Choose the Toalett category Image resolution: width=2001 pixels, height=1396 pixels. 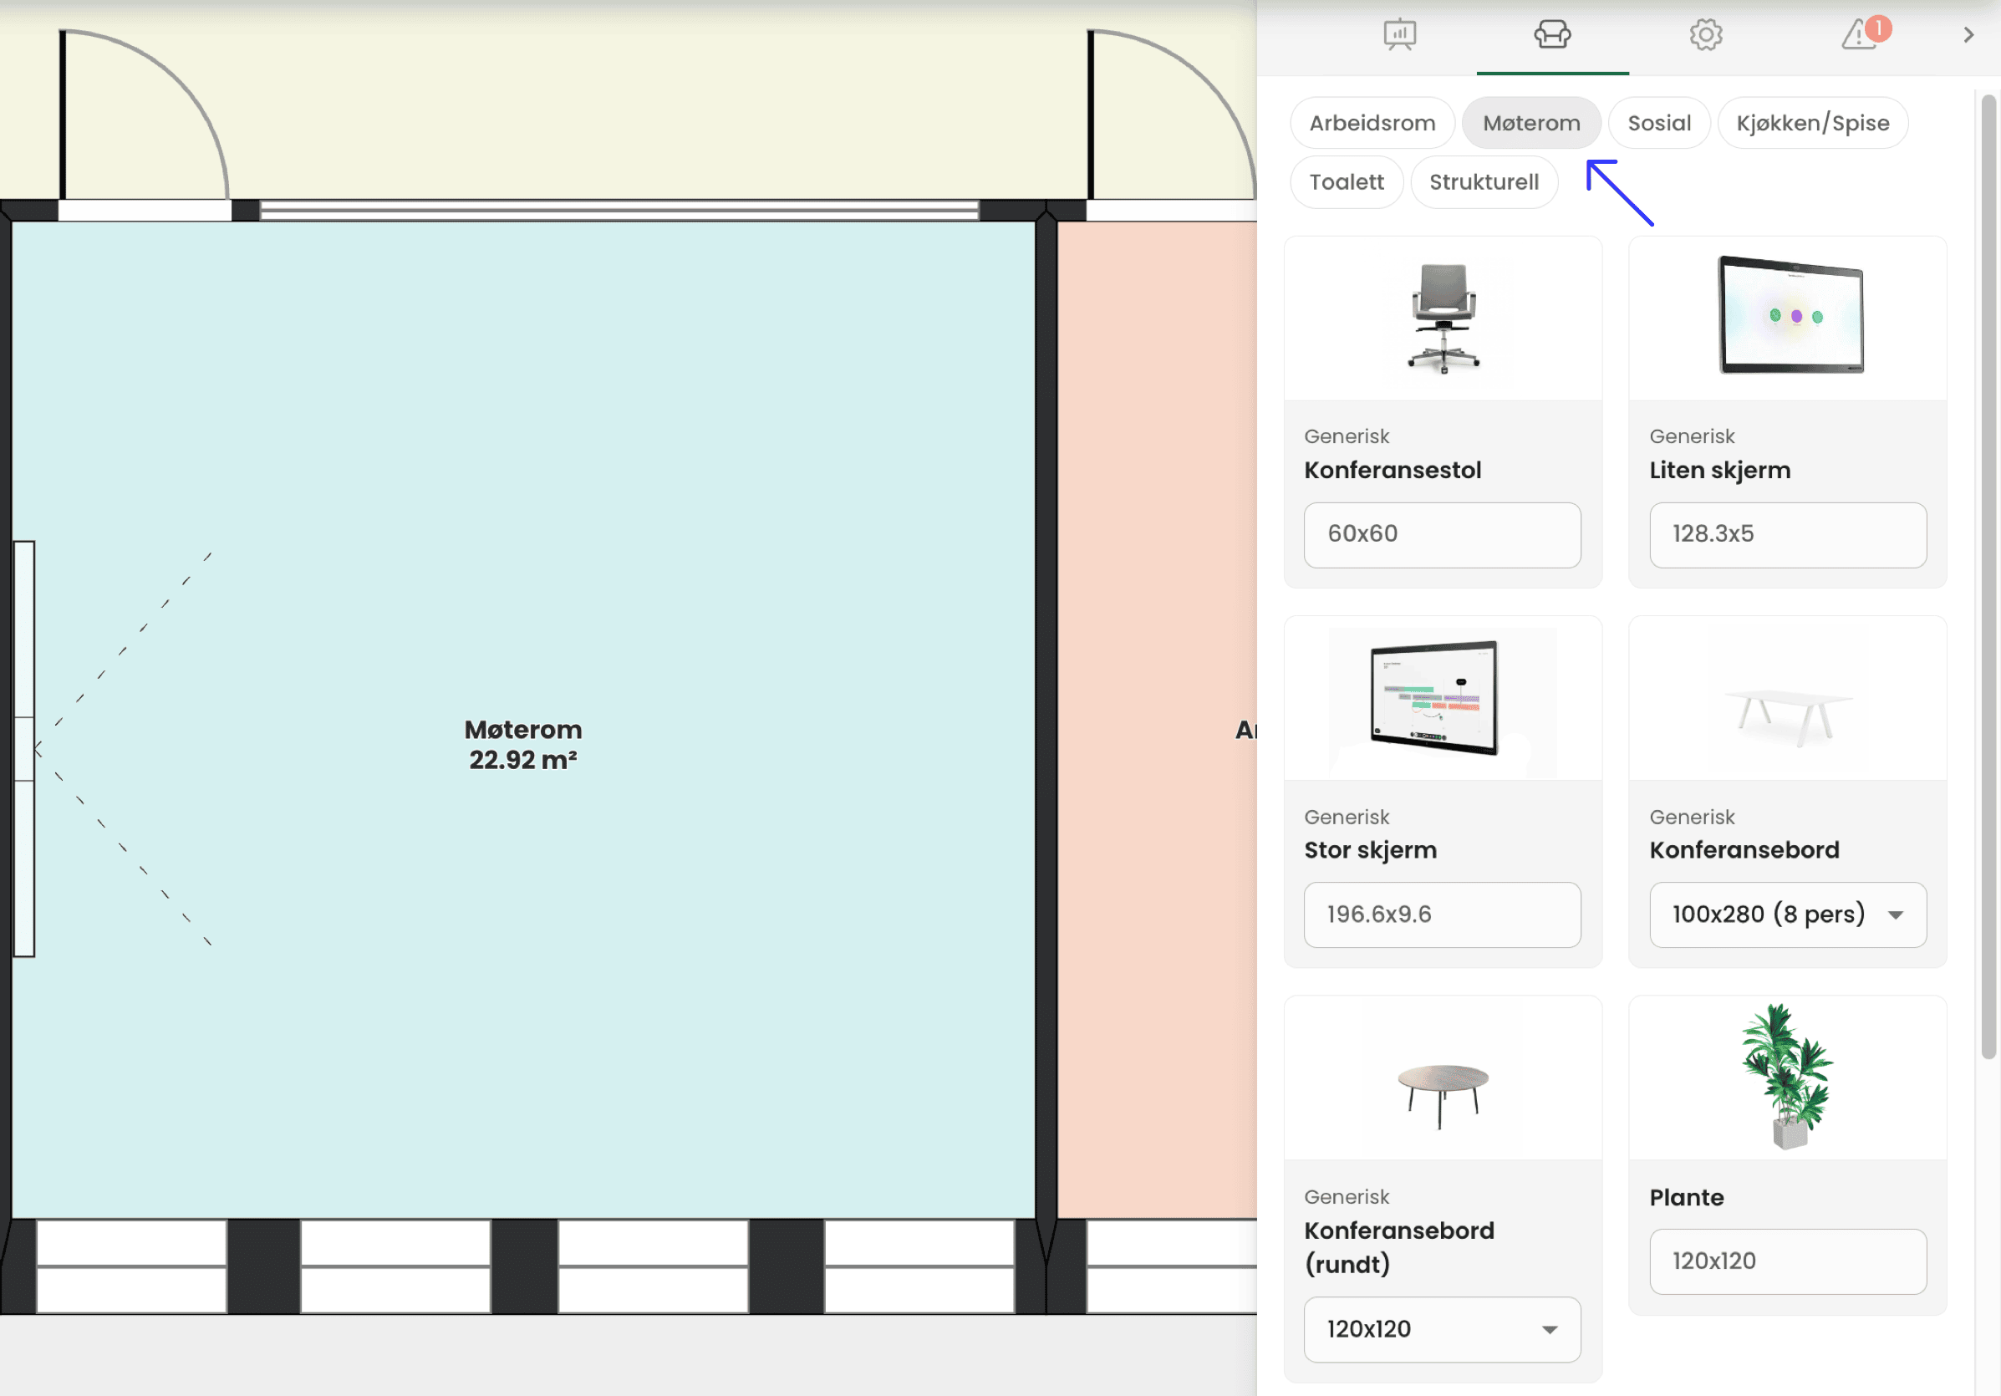1346,182
